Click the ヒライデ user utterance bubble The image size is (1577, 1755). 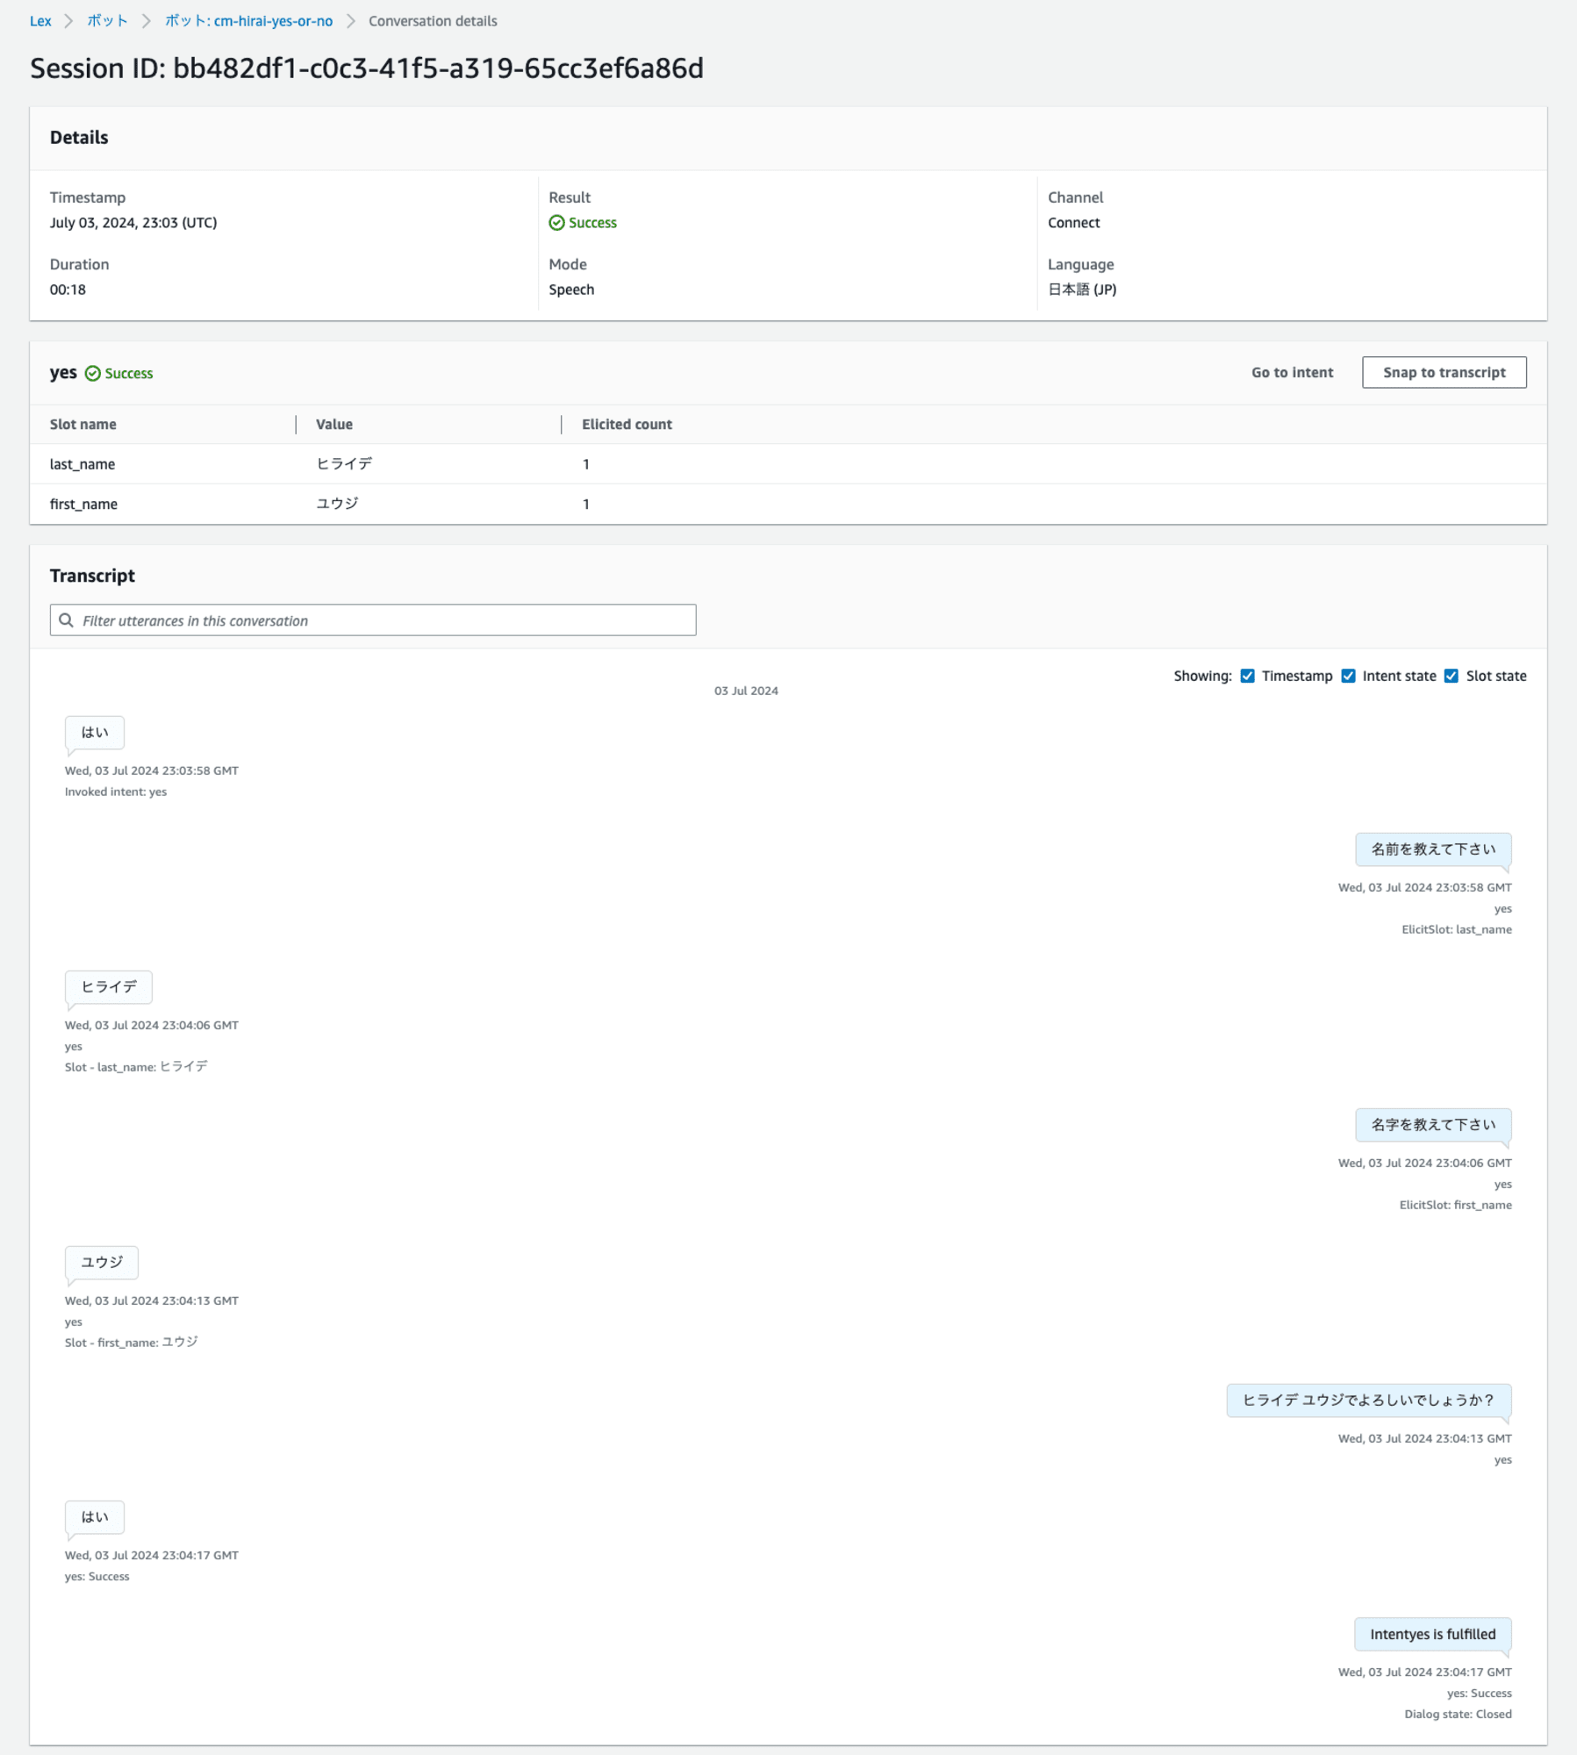(x=109, y=987)
